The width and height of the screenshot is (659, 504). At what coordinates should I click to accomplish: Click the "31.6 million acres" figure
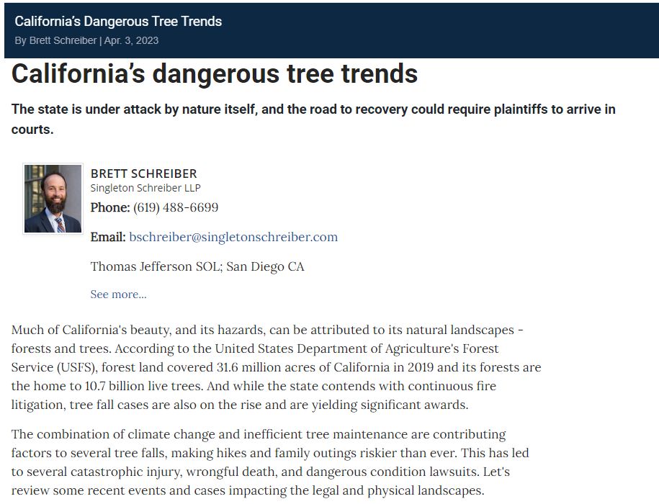tap(255, 367)
